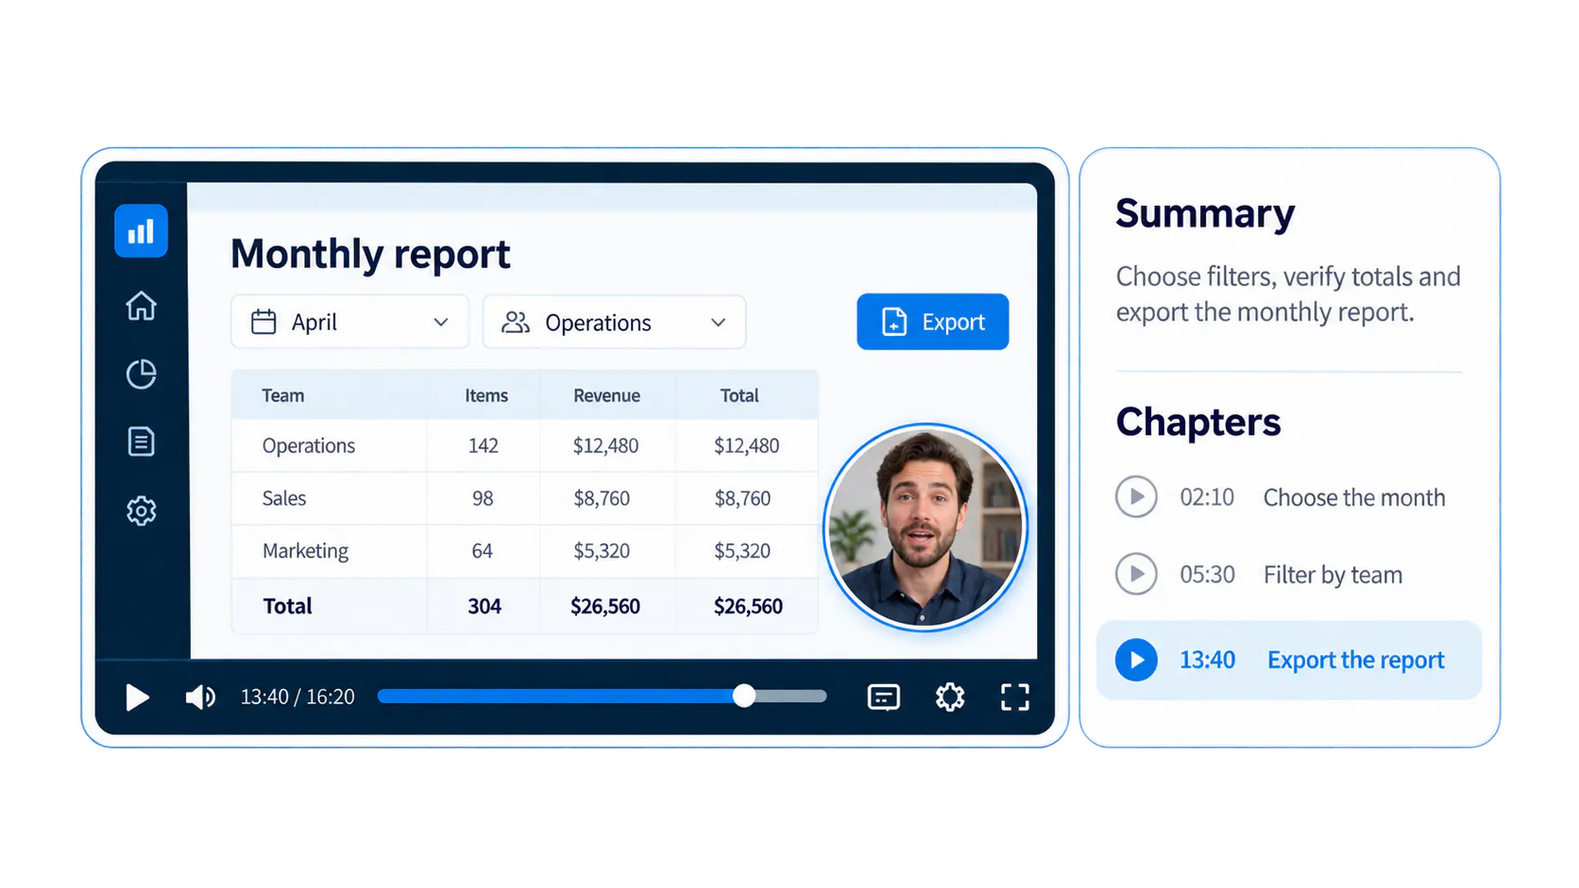The width and height of the screenshot is (1579, 888).
Task: Play the 05:30 chapter circle icon
Action: [x=1136, y=574]
